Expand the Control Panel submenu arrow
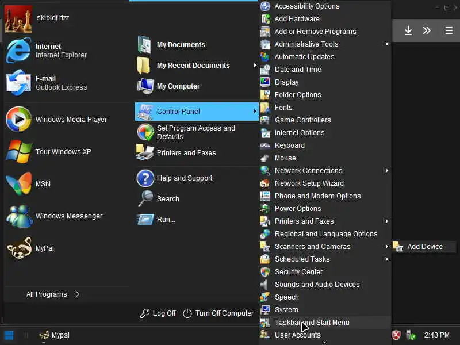Image resolution: width=460 pixels, height=345 pixels. [x=255, y=111]
